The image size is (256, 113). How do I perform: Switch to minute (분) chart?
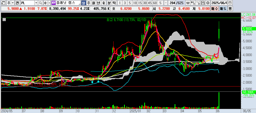pos(109,3)
